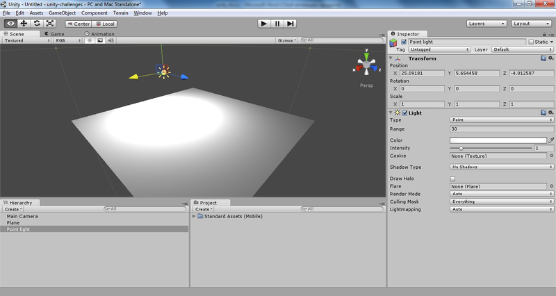Open the Terrain menu
The width and height of the screenshot is (556, 296).
[120, 13]
